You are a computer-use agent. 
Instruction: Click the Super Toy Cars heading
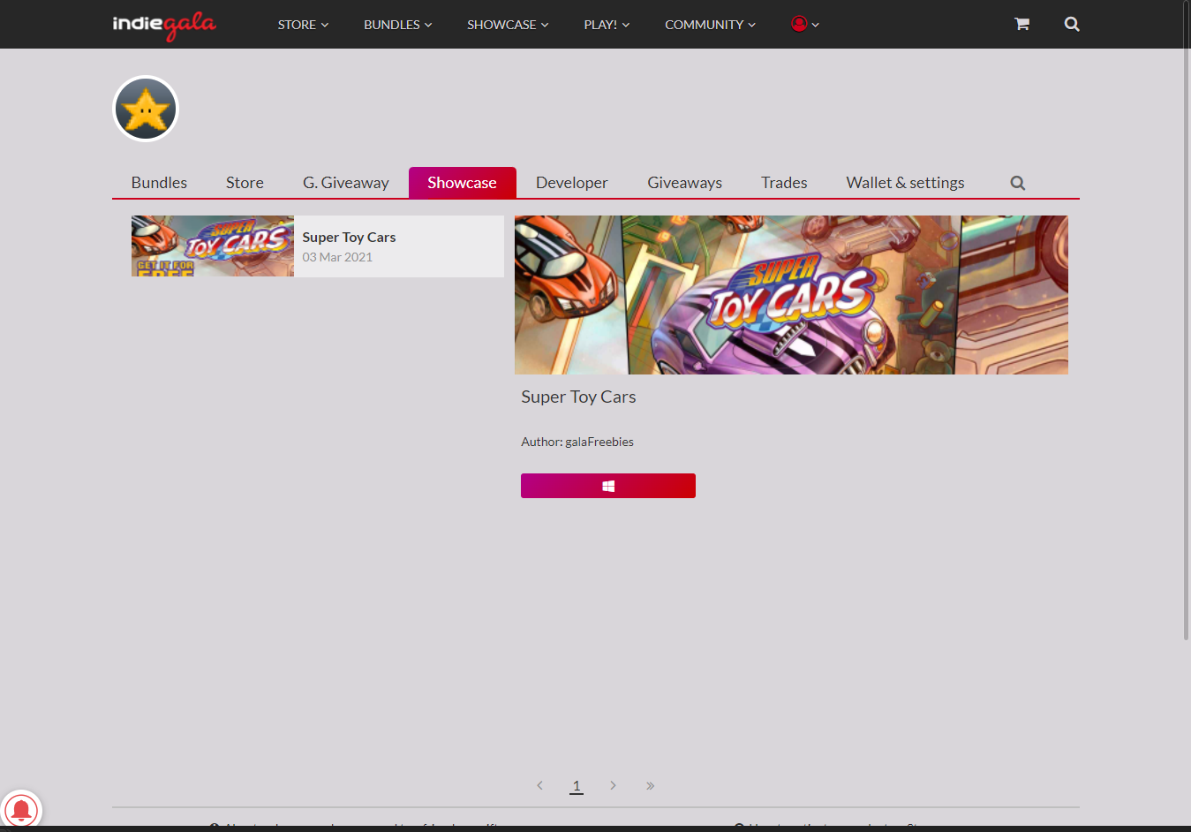[x=578, y=397]
